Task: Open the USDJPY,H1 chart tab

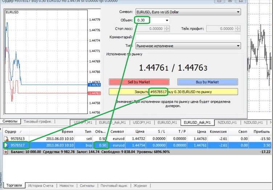Action: coord(142,123)
